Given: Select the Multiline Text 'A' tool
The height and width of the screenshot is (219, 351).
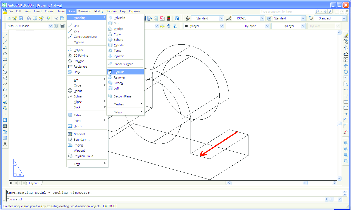Looking at the screenshot, I should pos(5,144).
